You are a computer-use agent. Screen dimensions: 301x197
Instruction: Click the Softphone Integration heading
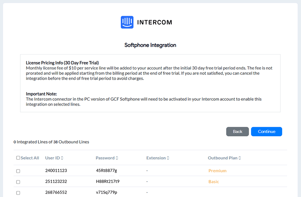tap(150, 45)
